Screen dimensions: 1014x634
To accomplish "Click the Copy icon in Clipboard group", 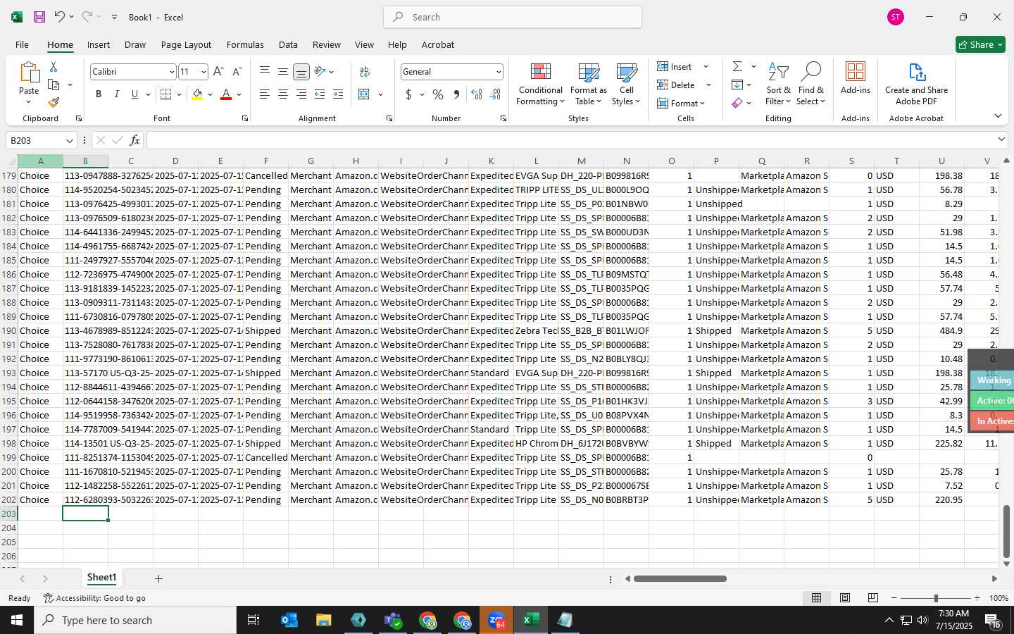I will tap(54, 85).
